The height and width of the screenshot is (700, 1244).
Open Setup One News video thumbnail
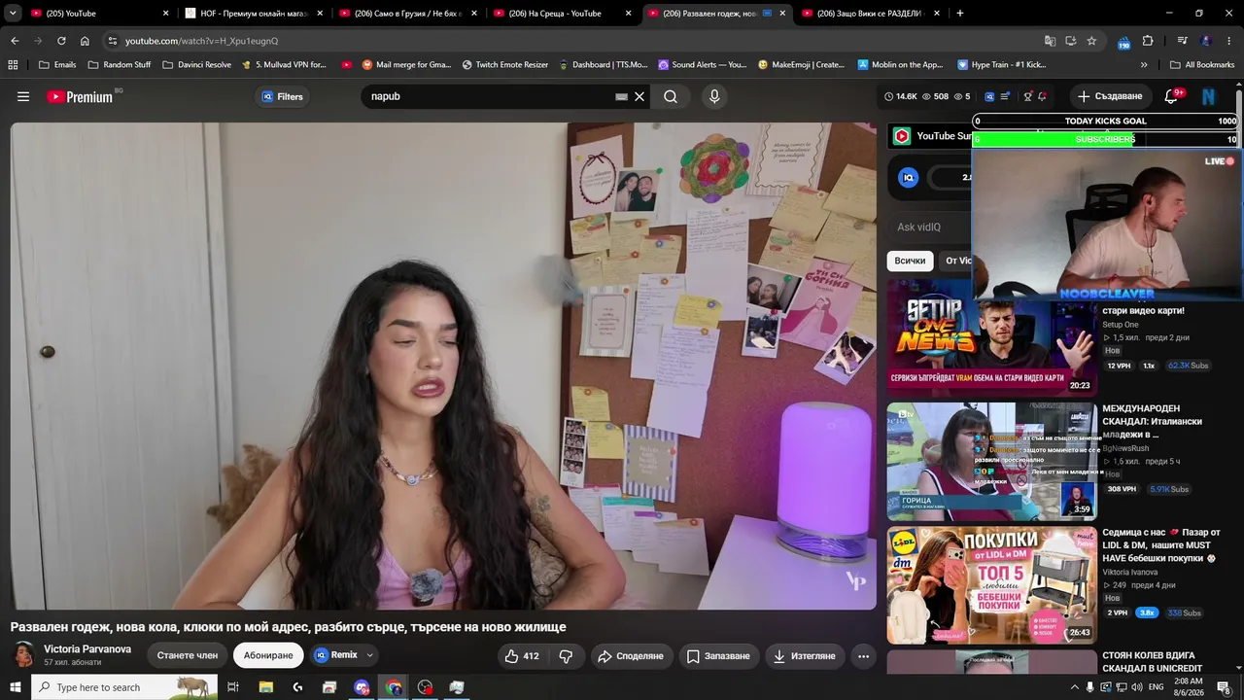coord(992,336)
